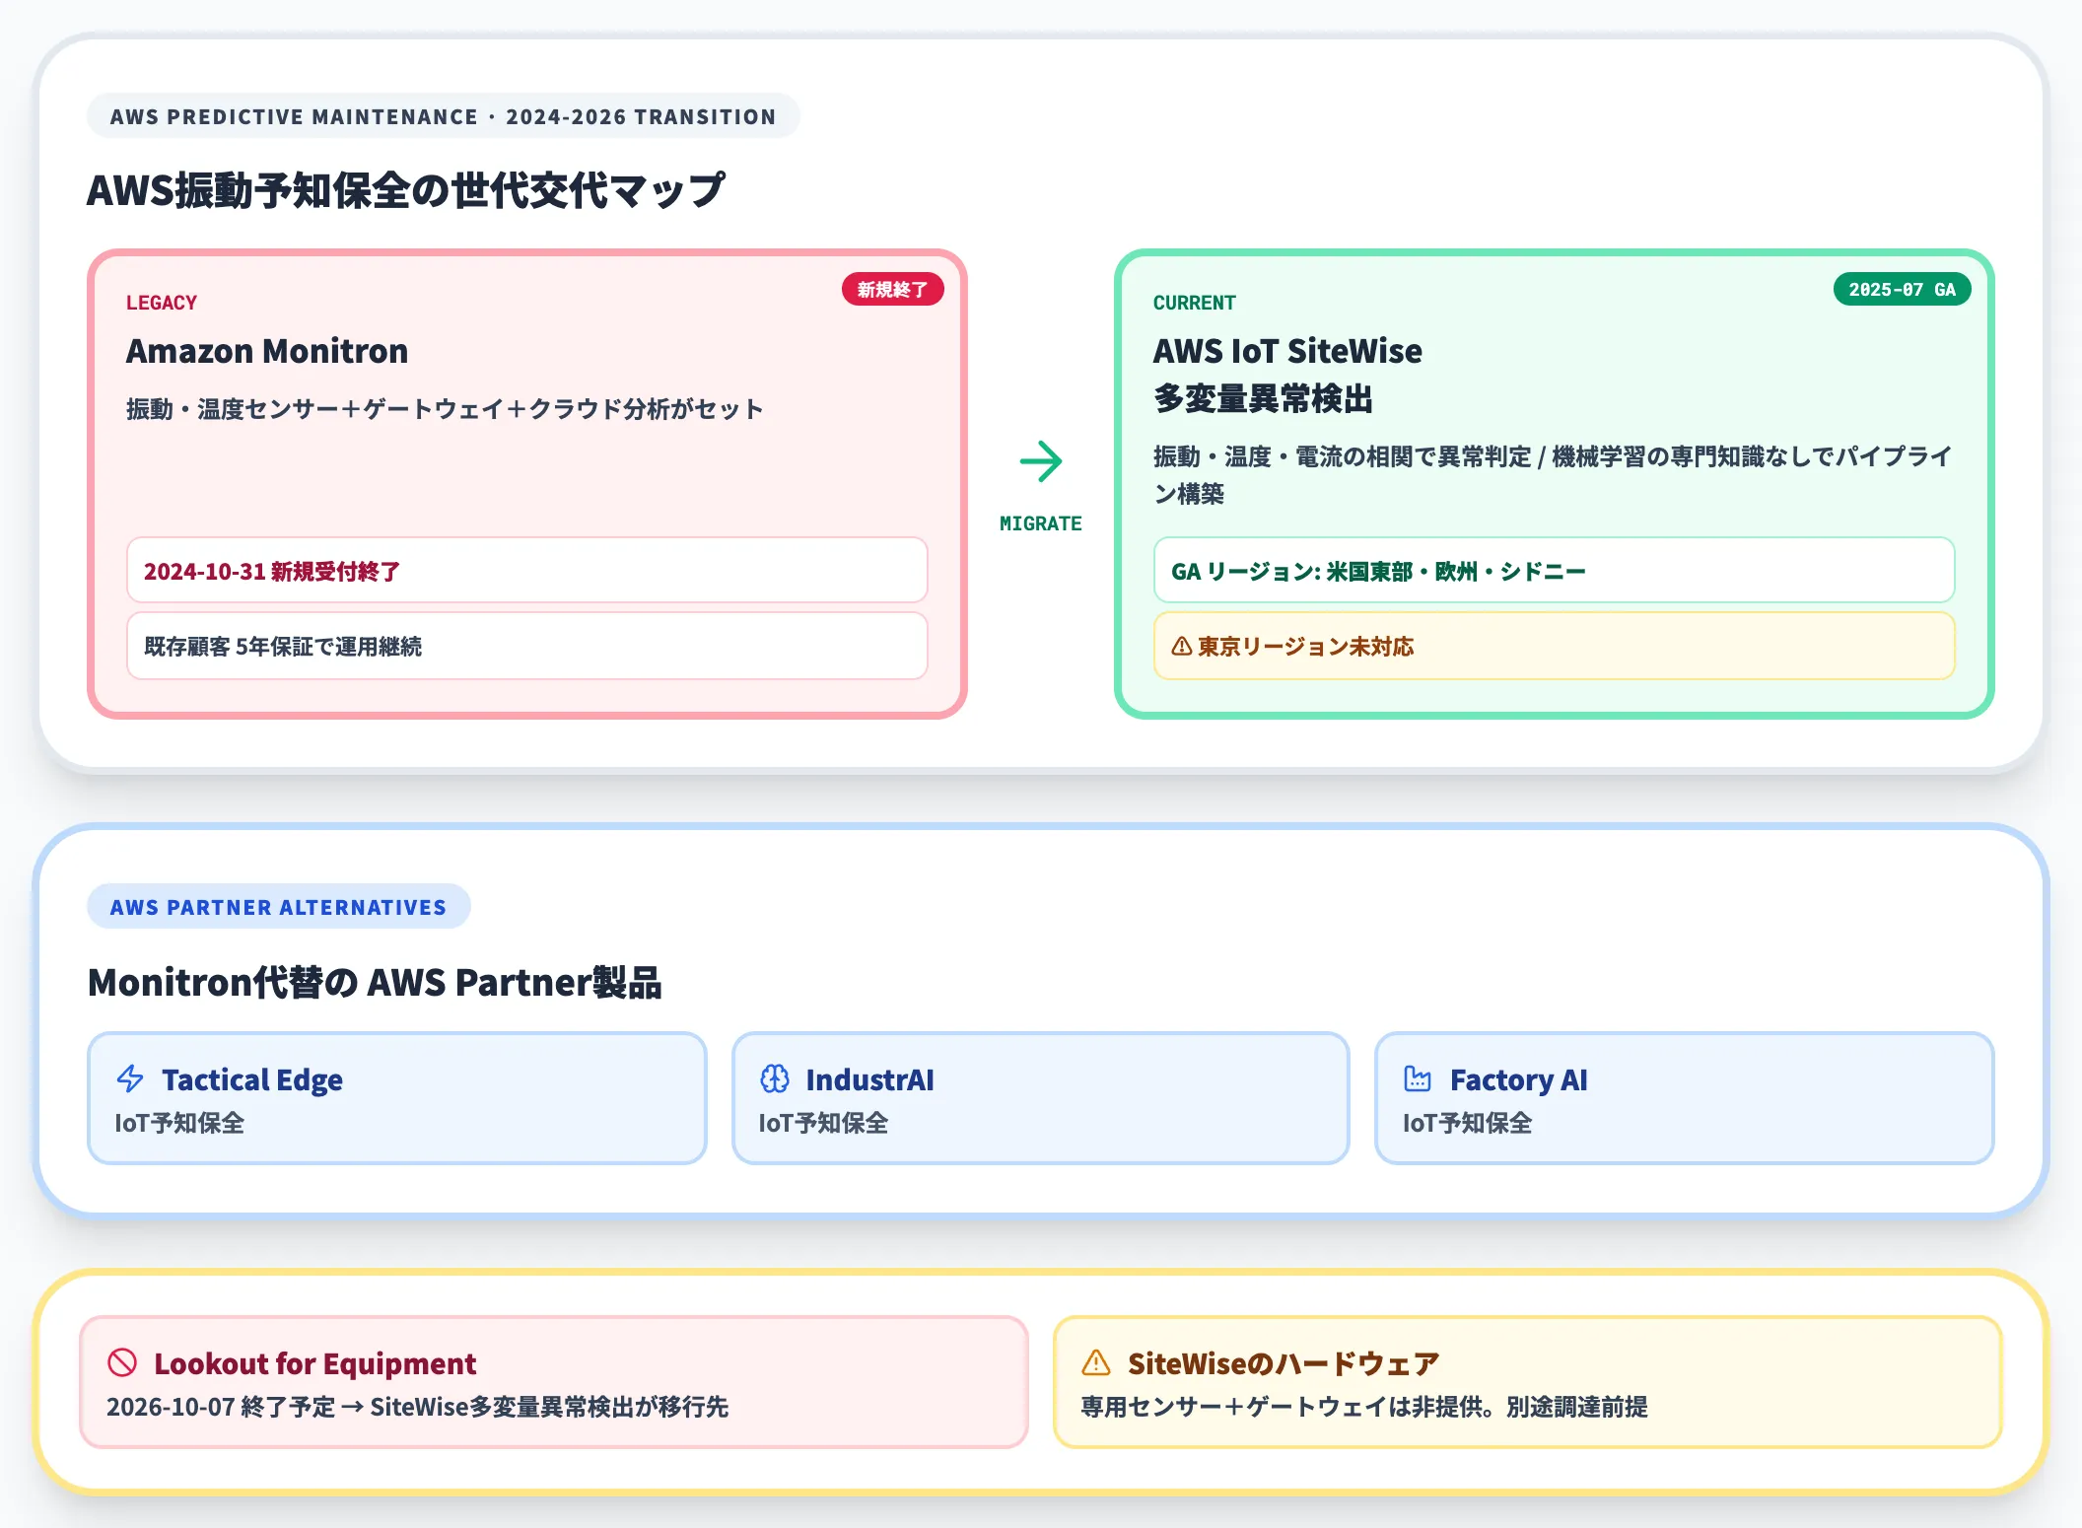2082x1528 pixels.
Task: Click the 専用センサー+ゲートウェイは非提供 description text
Action: point(1363,1407)
